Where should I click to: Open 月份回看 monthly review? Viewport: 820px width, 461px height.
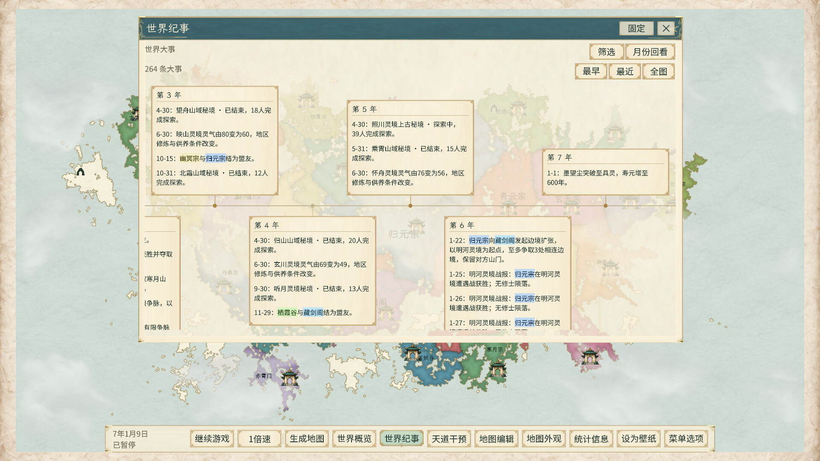[650, 52]
